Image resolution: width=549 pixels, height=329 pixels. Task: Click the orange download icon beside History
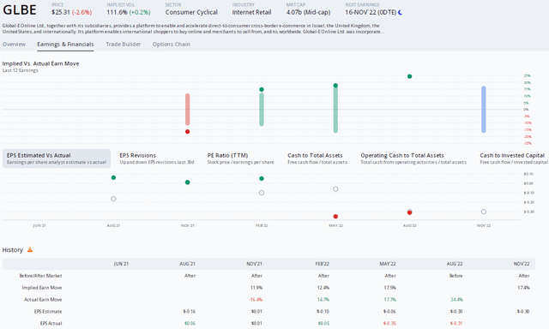point(30,249)
